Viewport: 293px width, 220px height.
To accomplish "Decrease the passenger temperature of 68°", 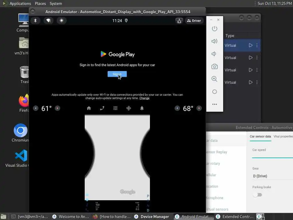I will point(177,108).
